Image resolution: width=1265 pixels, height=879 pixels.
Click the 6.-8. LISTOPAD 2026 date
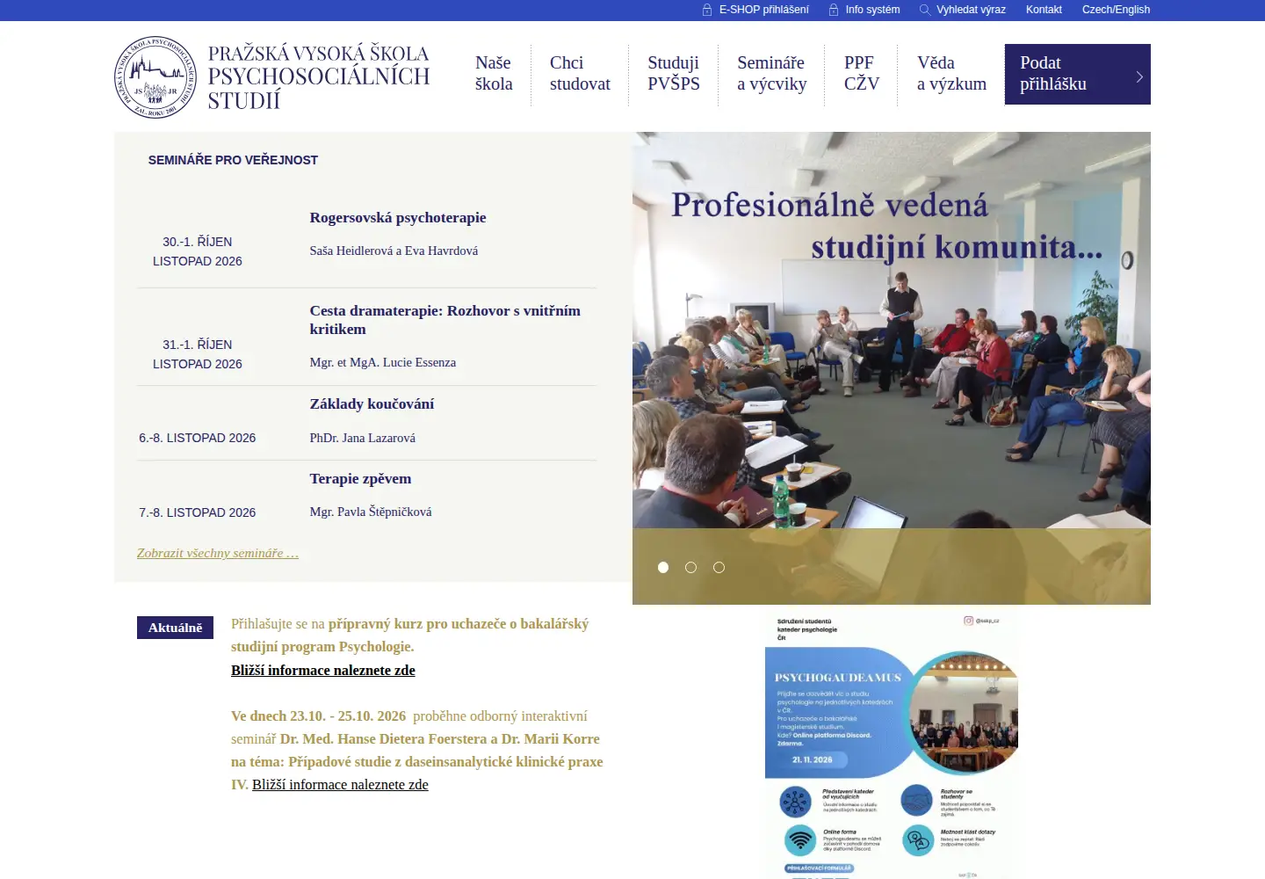(198, 438)
